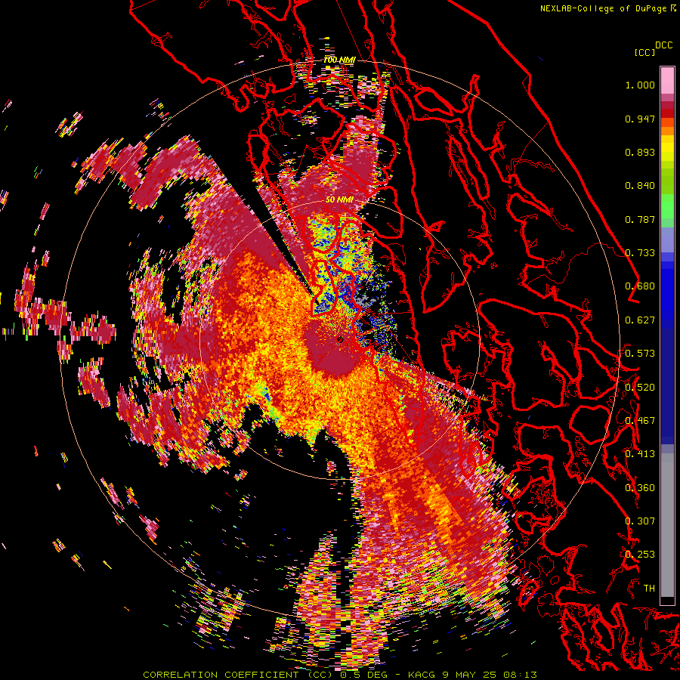
Task: Select the 0.627 scale value
Action: tap(640, 320)
